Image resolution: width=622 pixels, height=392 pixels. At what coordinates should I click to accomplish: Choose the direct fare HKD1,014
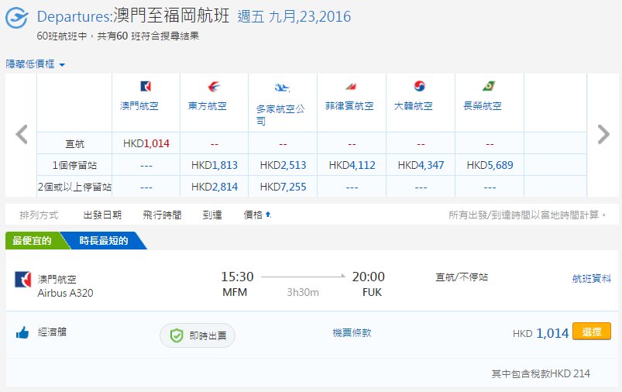coord(146,143)
